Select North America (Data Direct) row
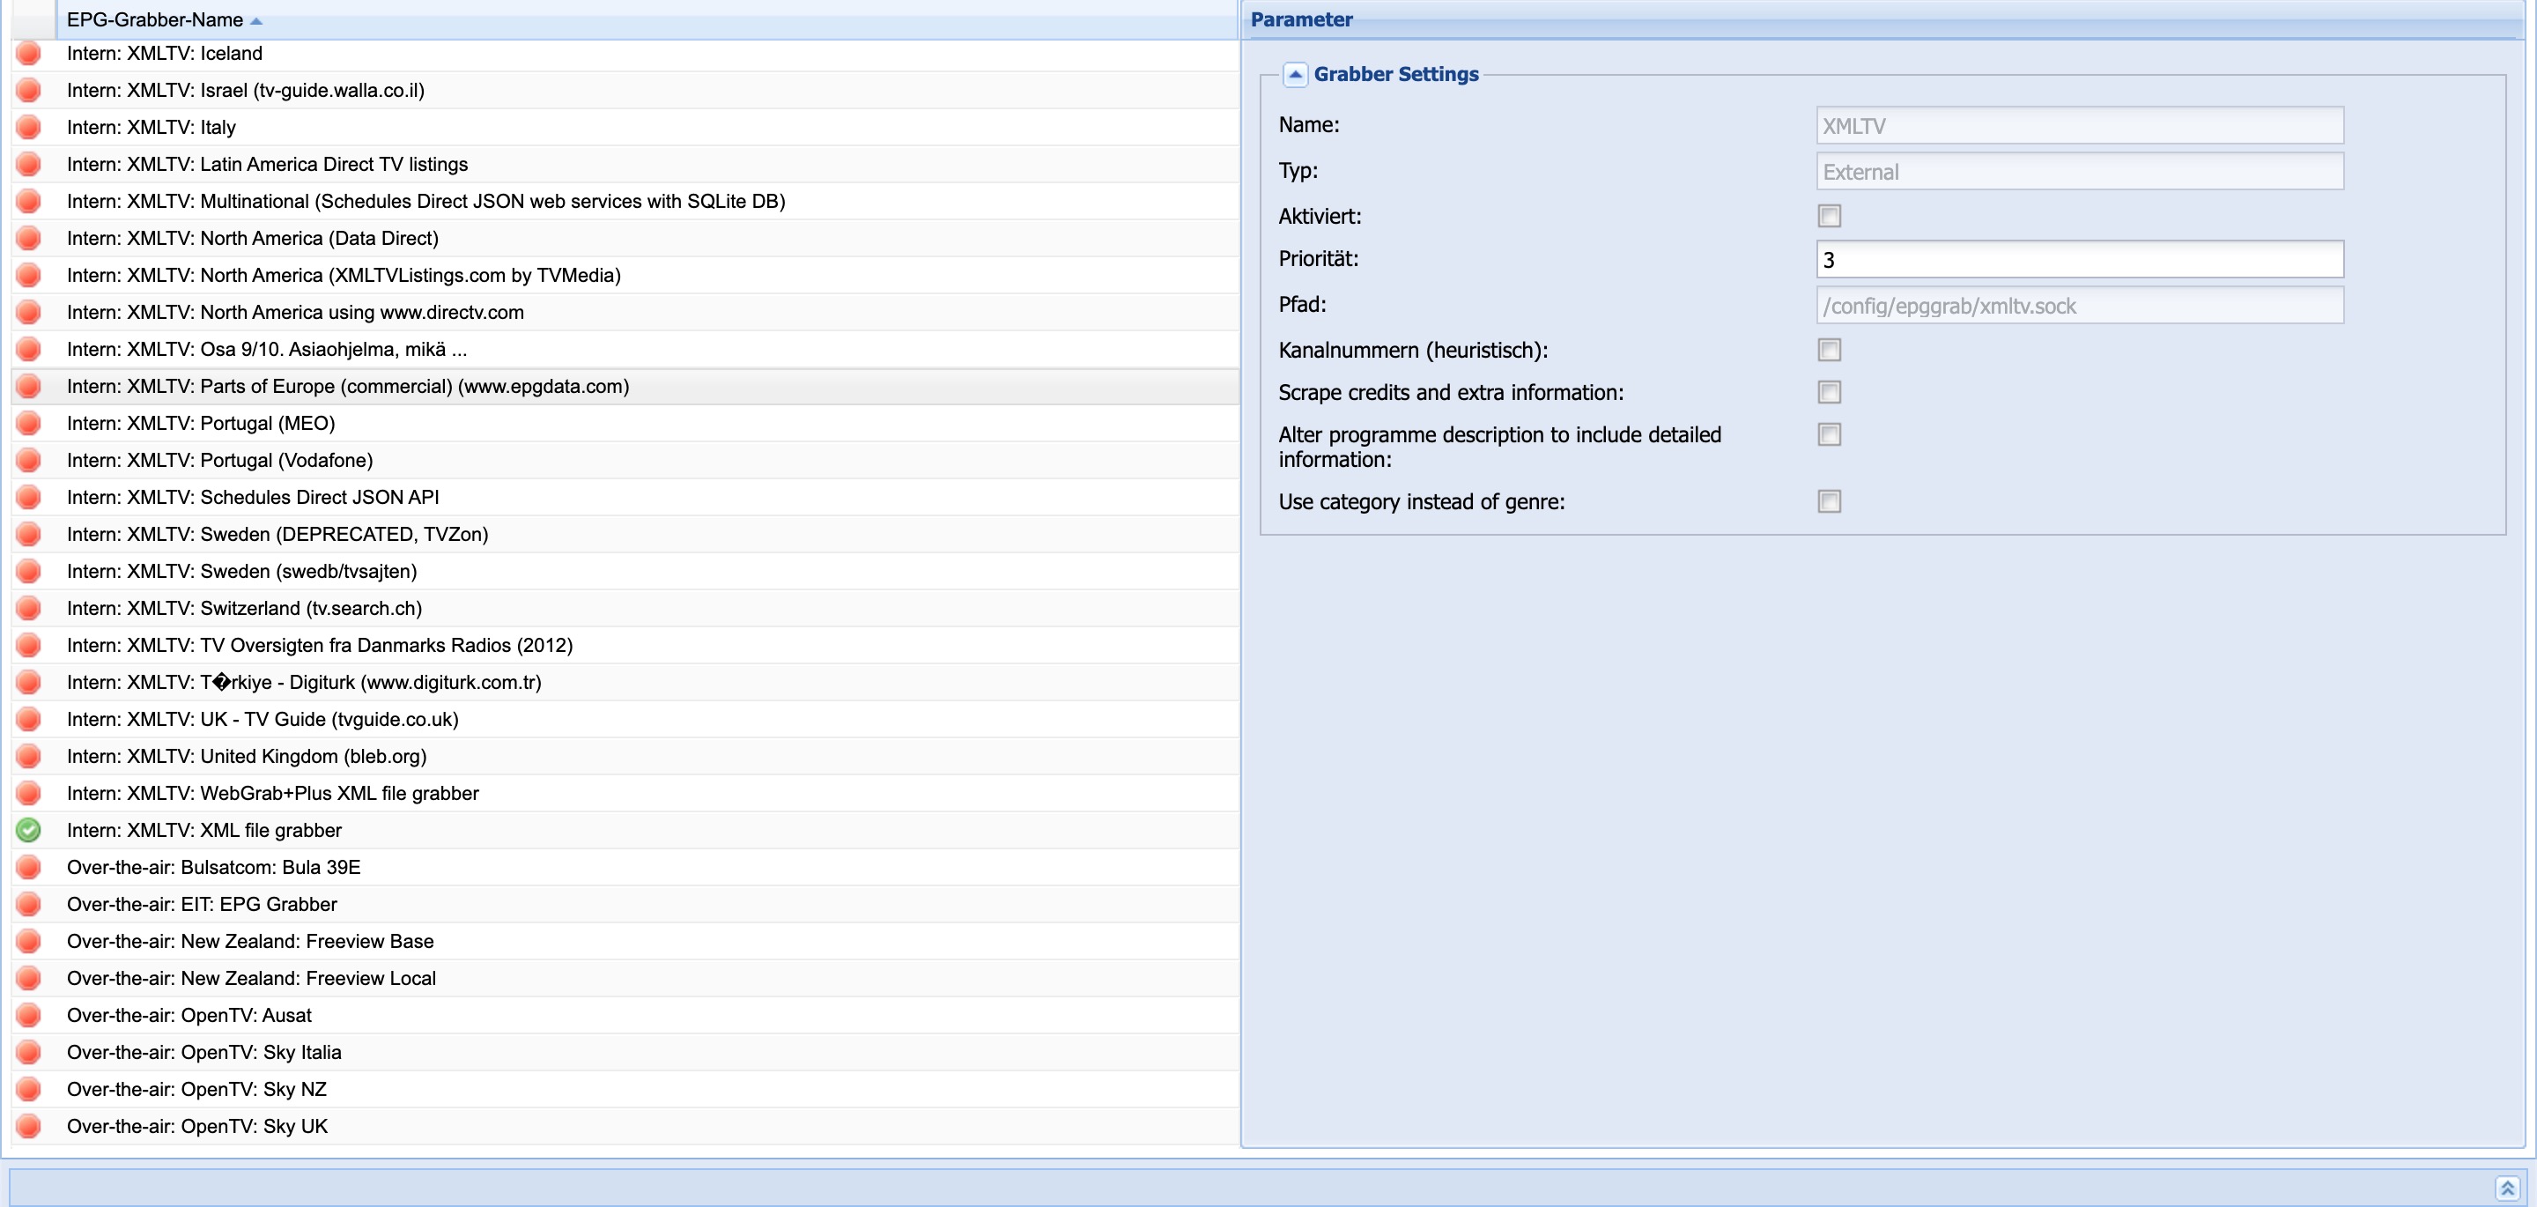The width and height of the screenshot is (2537, 1207). (625, 239)
